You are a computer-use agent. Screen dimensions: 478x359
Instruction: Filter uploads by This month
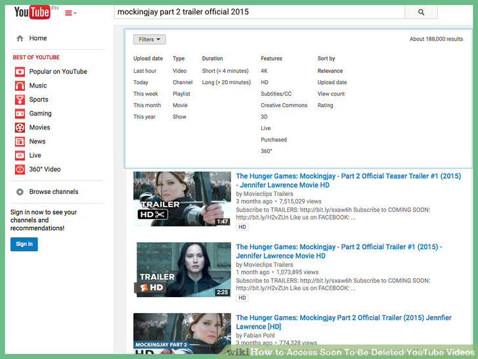click(147, 105)
